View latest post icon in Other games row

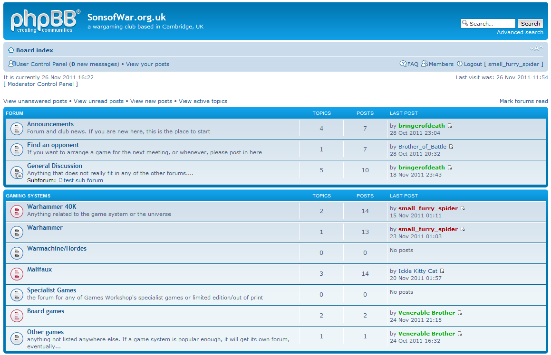coord(460,334)
